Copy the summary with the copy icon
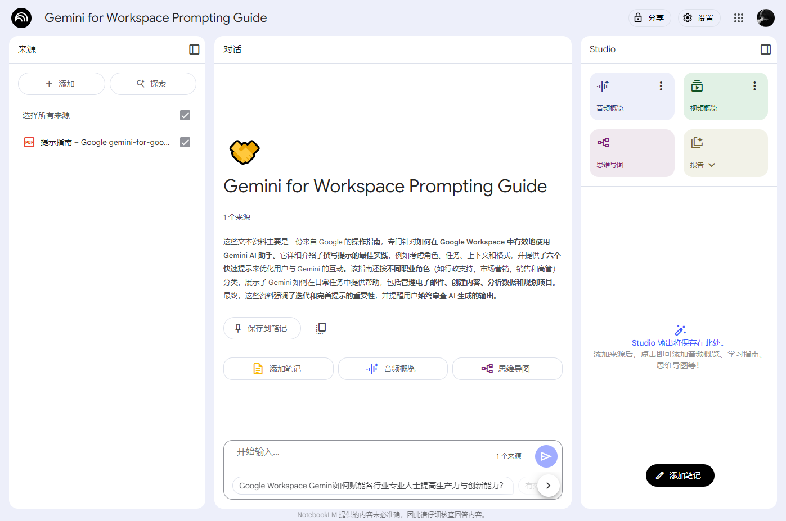Screen dimensions: 786x521 (x=321, y=328)
